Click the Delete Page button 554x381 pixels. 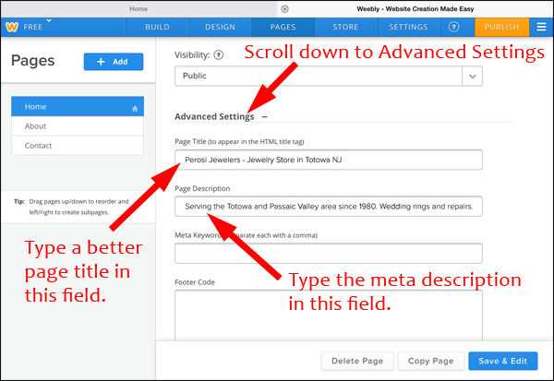357,361
